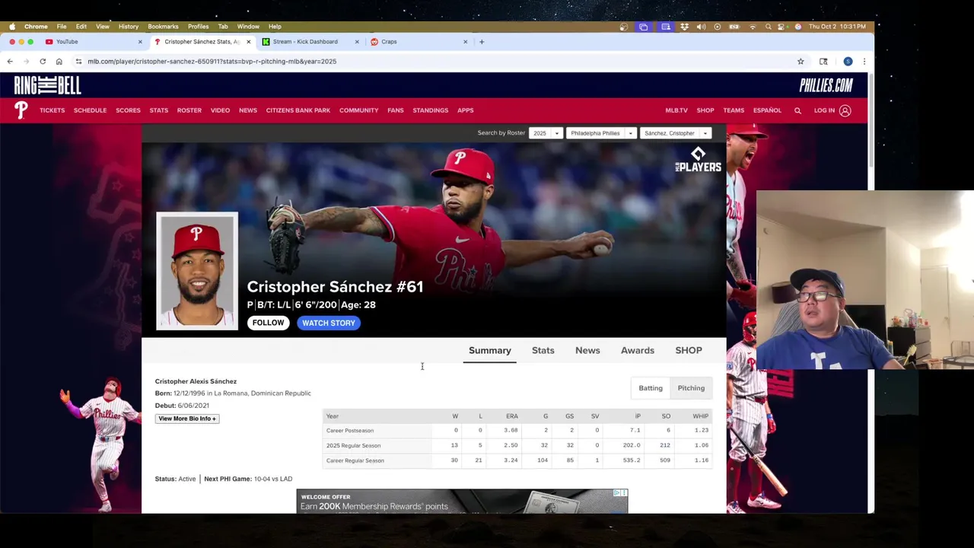Click the Wi-Fi status icon
Image resolution: width=974 pixels, height=548 pixels.
click(753, 27)
